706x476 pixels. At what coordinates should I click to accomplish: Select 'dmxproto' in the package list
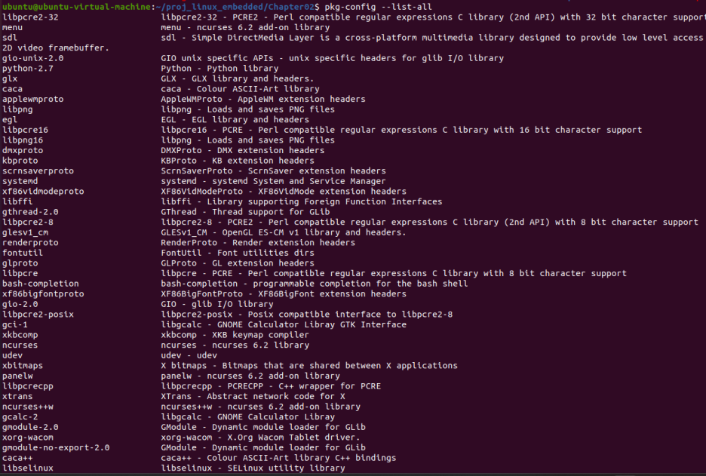click(23, 150)
